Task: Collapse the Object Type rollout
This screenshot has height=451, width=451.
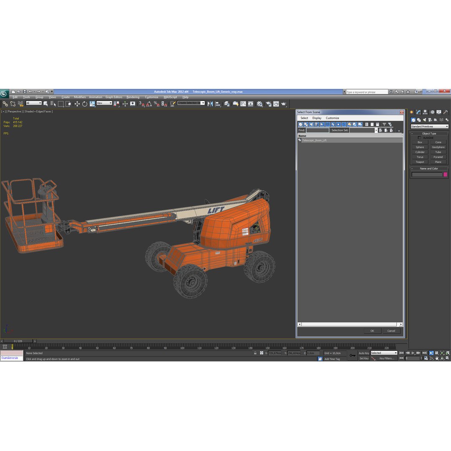Action: 429,134
